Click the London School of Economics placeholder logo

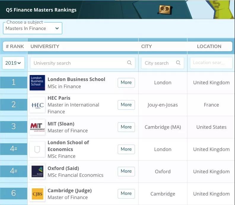point(37,149)
